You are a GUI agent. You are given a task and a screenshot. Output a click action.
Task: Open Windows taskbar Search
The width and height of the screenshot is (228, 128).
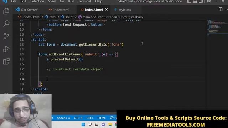[90, 124]
